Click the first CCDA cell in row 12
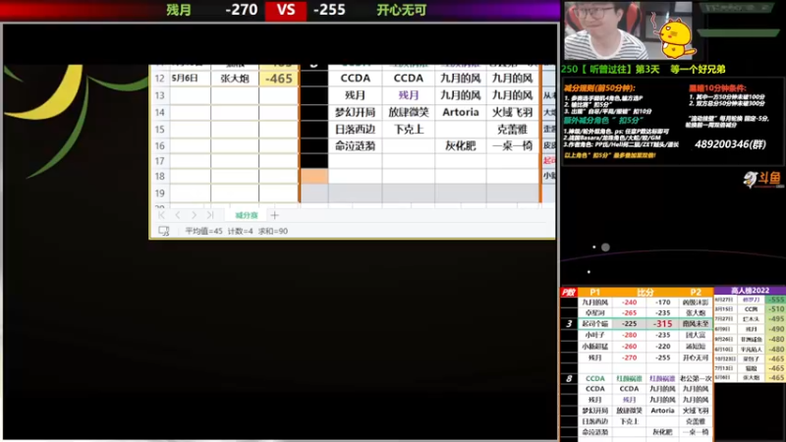Screen dimensions: 786x442 pyautogui.click(x=355, y=79)
